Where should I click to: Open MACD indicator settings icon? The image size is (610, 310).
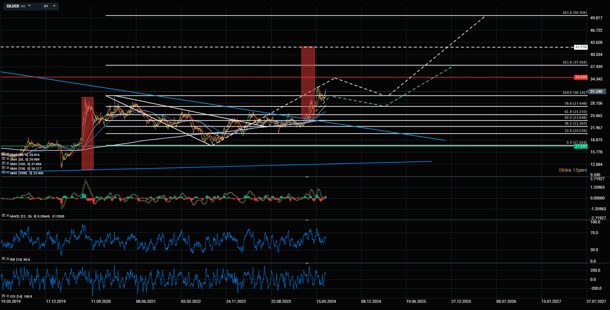pyautogui.click(x=4, y=215)
